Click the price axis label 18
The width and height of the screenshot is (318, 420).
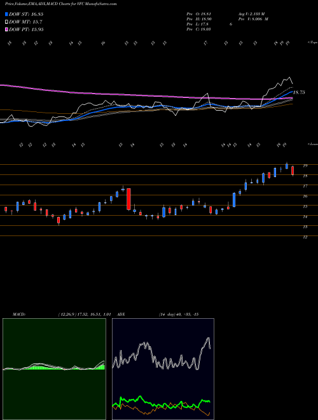coord(305,176)
